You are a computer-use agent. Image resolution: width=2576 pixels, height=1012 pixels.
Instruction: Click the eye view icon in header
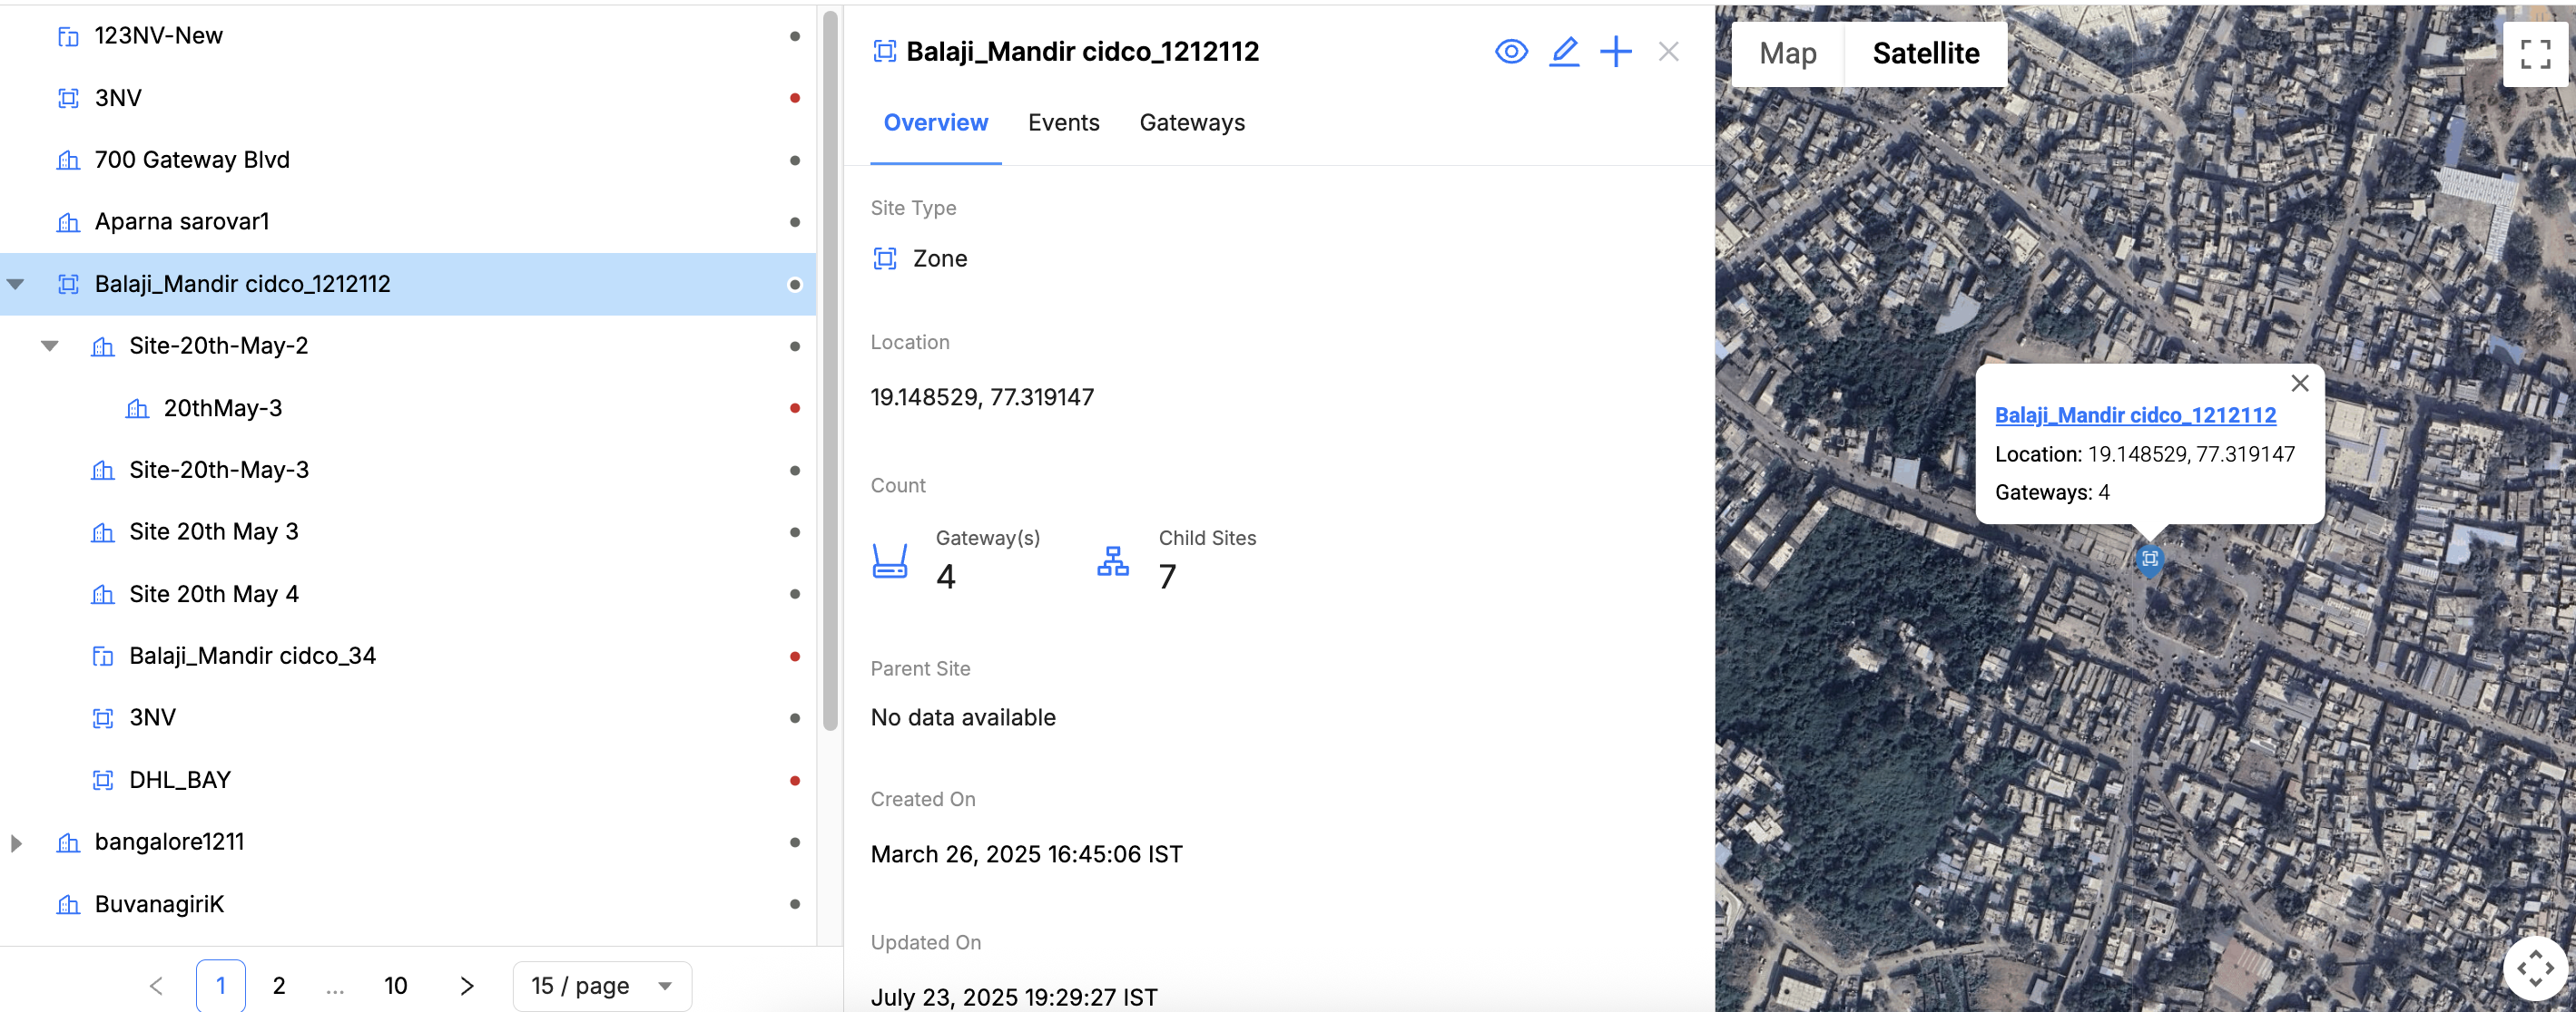tap(1510, 52)
